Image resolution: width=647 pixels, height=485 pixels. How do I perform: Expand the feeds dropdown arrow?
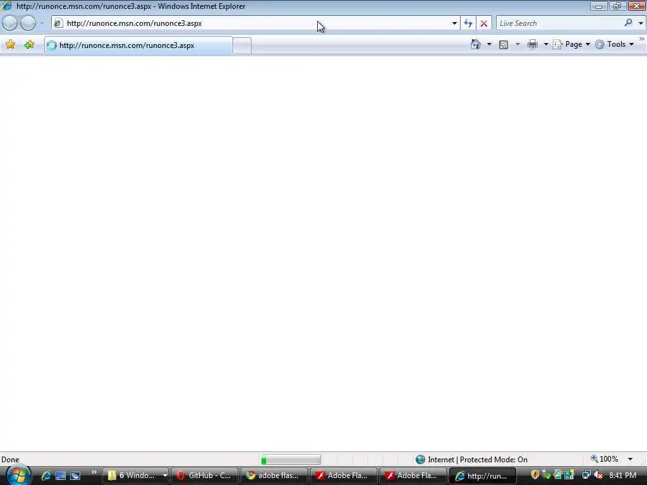click(517, 44)
